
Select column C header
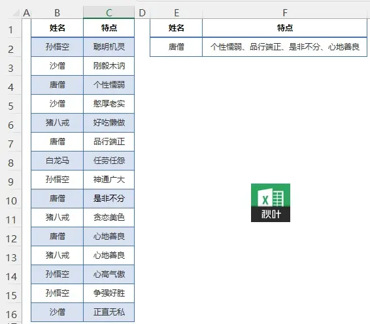(109, 12)
